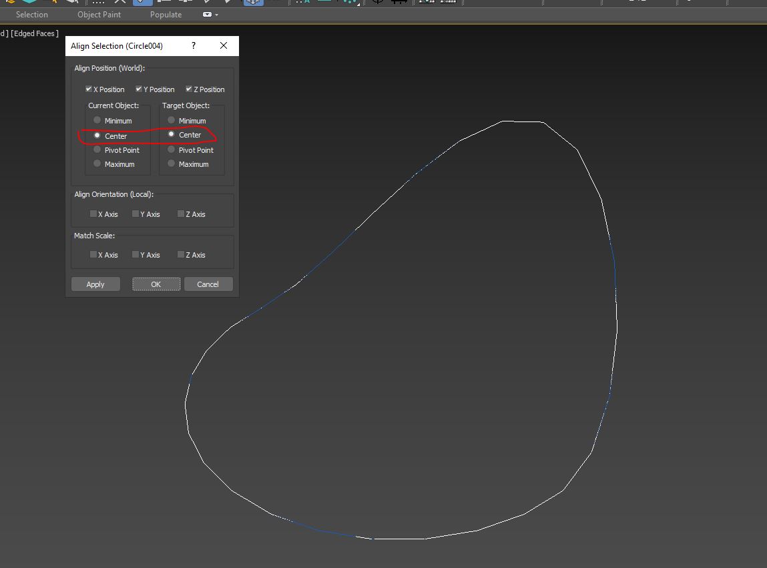Cancel the Align Selection dialog
The image size is (767, 568).
click(208, 284)
